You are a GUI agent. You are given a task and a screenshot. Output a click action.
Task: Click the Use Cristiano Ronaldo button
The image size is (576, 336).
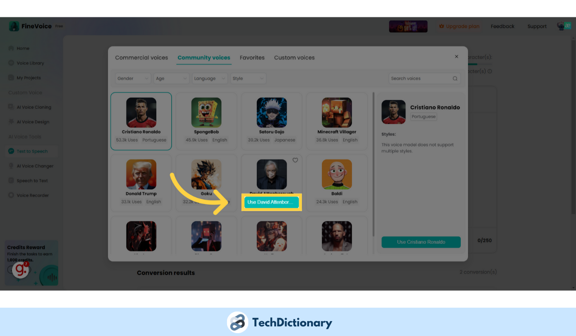coord(421,242)
